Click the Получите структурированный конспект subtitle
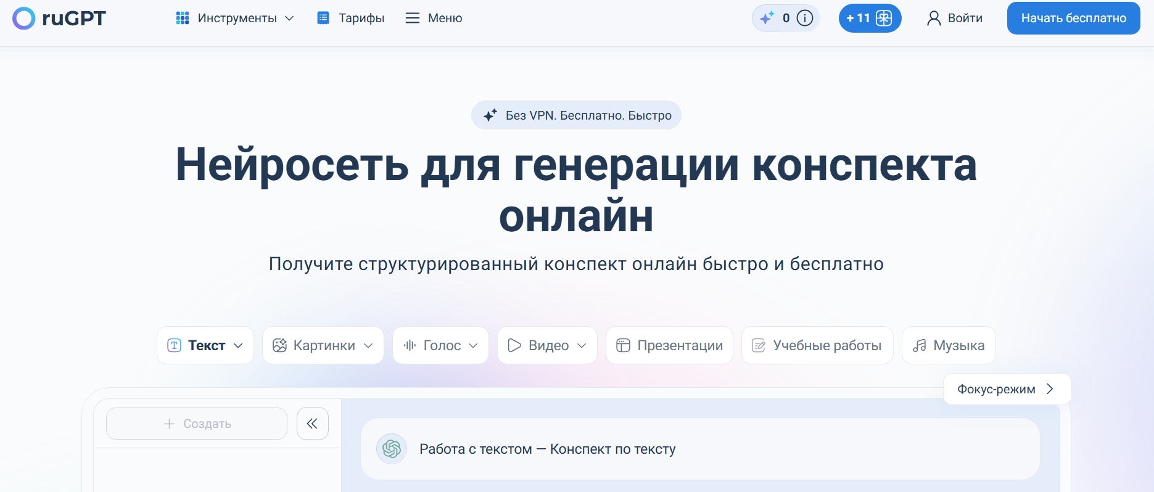 click(576, 264)
